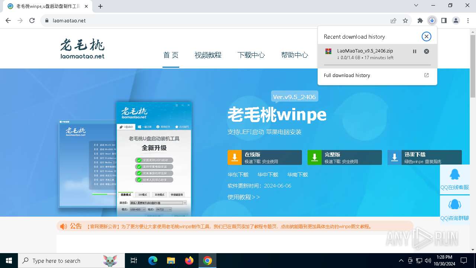Open the Windows Start menu
The width and height of the screenshot is (476, 268).
click(x=9, y=261)
